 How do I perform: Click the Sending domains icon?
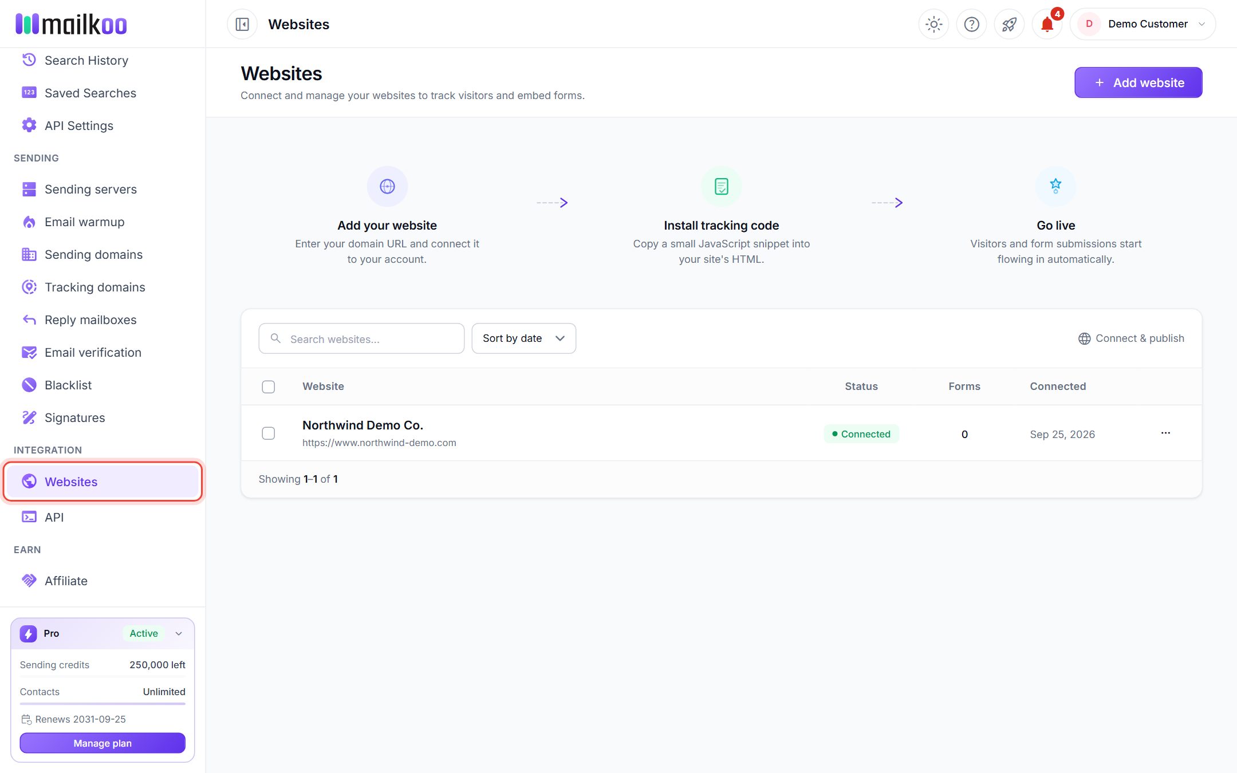[29, 254]
